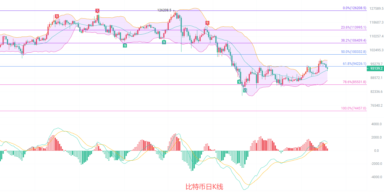Click the 76540.2 price axis label
384x192 pixels.
click(375, 106)
